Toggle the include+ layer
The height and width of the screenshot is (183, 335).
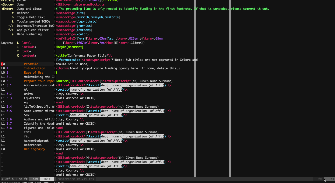click(x=29, y=47)
